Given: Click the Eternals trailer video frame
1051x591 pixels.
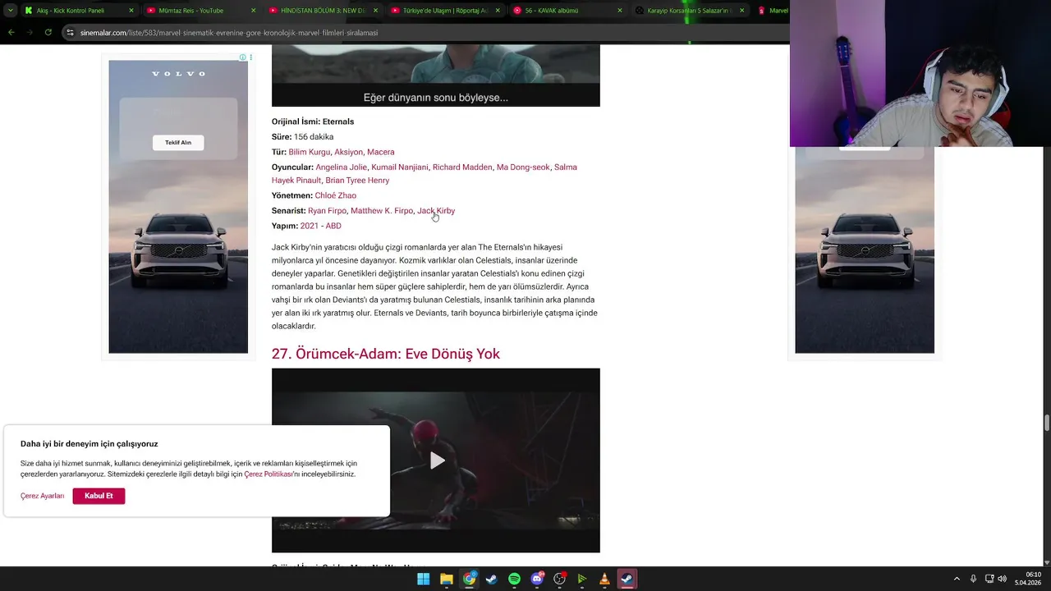Looking at the screenshot, I should coord(436,76).
